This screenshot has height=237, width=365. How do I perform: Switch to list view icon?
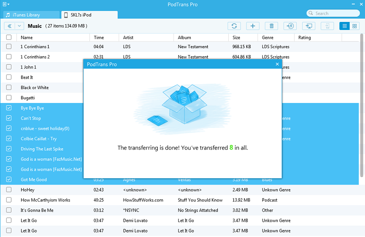[345, 26]
